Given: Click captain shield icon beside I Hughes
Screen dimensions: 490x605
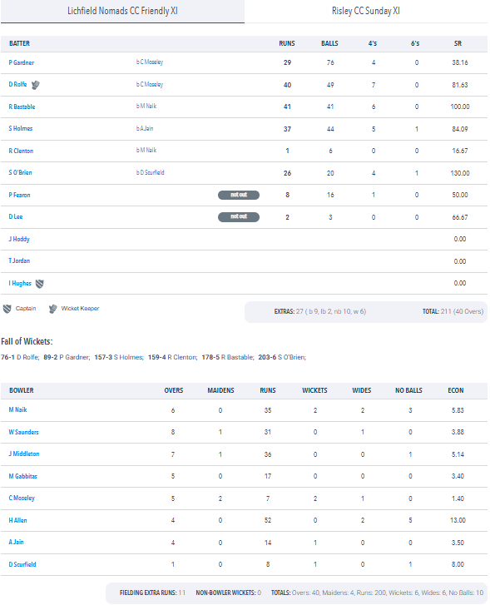Looking at the screenshot, I should tap(39, 284).
